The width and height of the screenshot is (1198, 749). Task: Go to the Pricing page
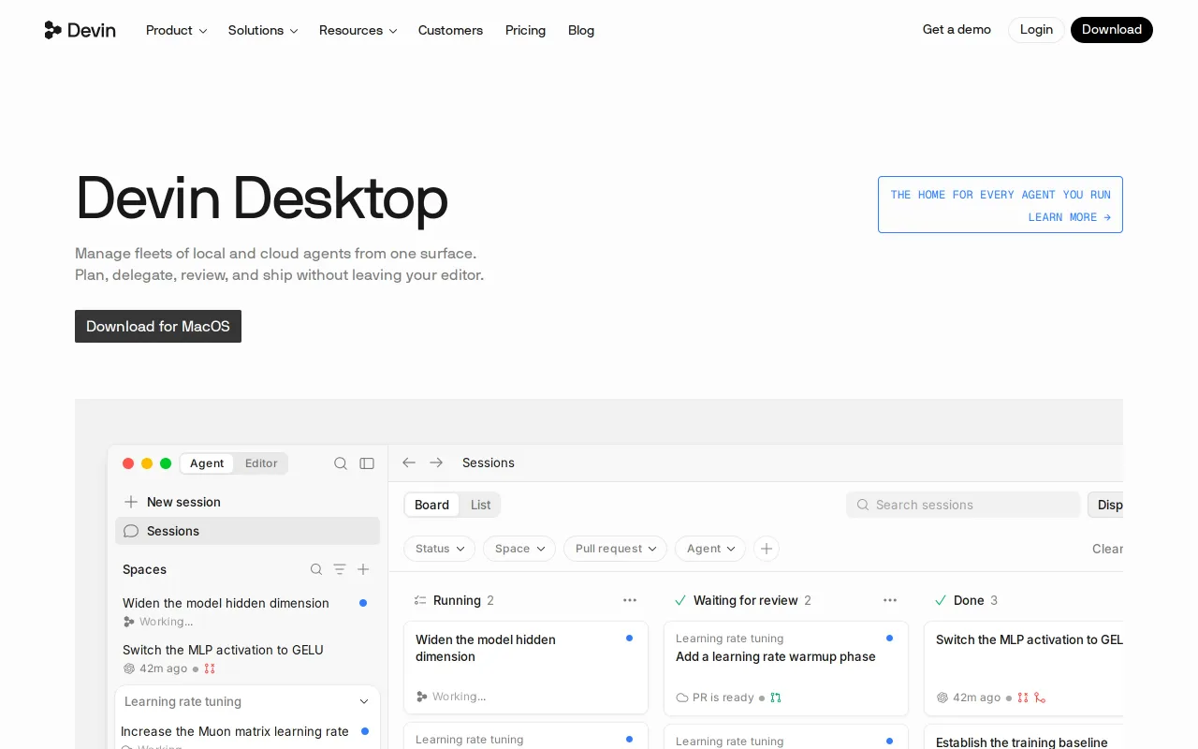coord(525,30)
